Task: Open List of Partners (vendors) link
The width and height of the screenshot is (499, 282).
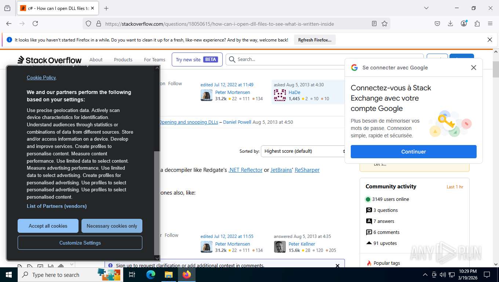Action: coord(57,206)
